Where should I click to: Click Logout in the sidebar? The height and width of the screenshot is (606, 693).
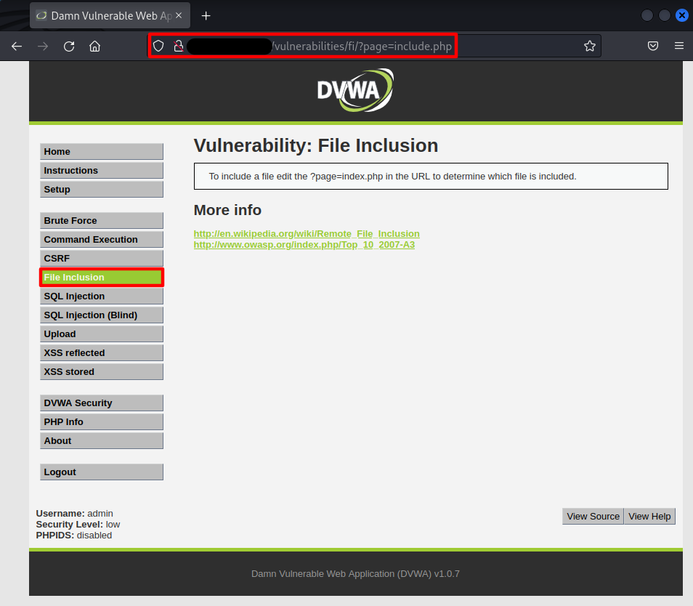point(102,472)
